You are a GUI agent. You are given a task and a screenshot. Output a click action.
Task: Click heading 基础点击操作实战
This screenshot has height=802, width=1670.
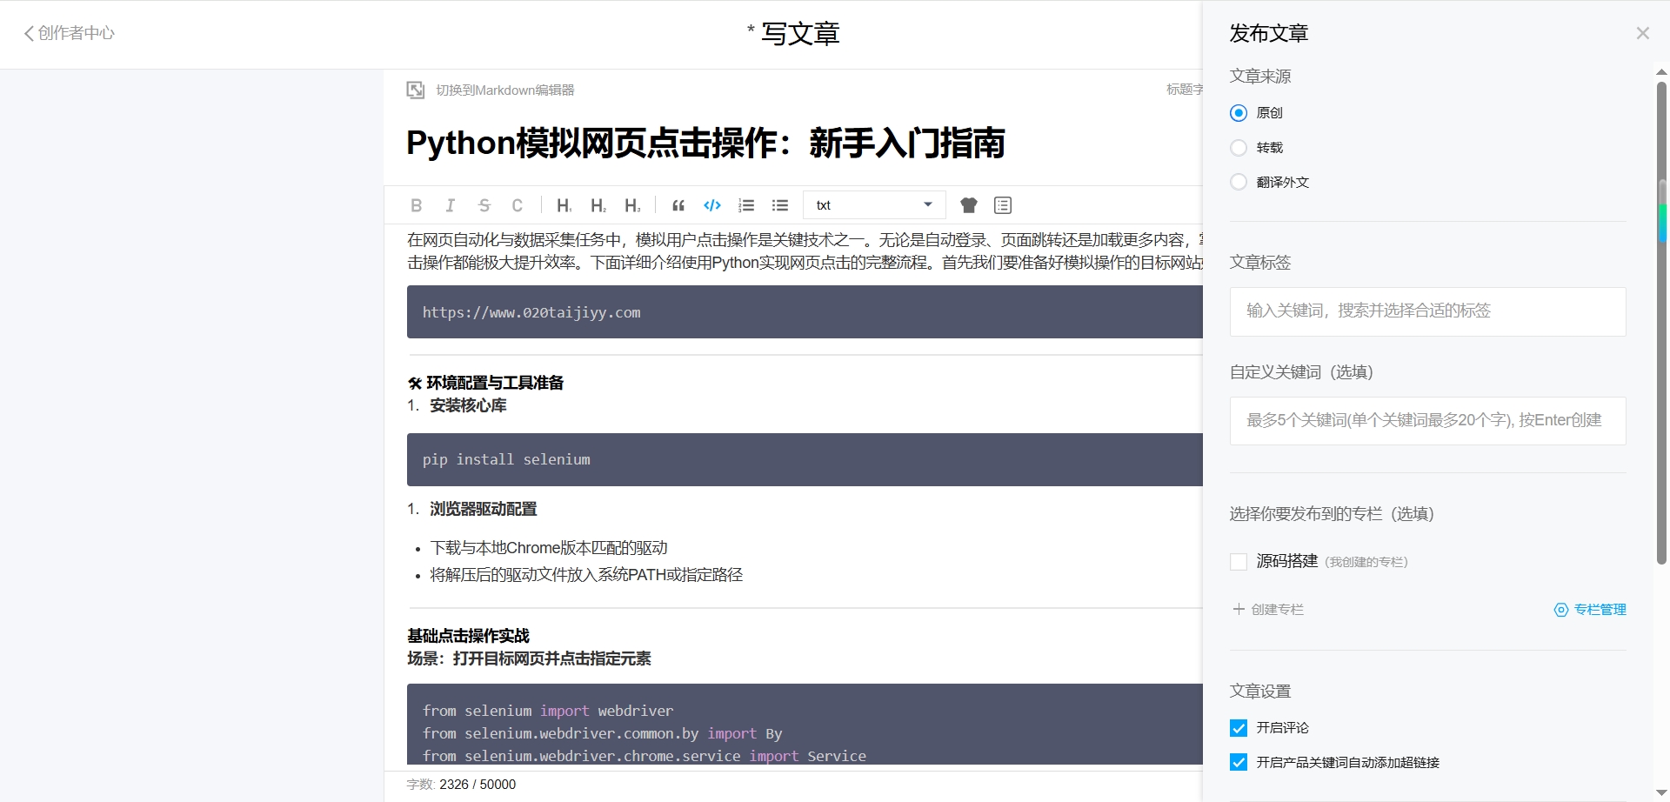468,636
